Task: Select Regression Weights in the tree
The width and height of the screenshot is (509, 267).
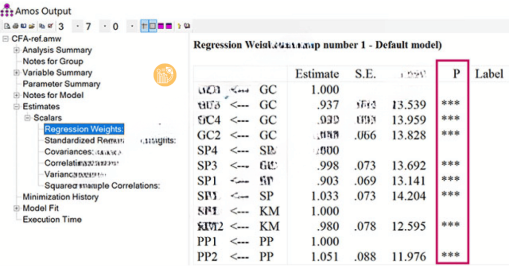Action: 84,130
